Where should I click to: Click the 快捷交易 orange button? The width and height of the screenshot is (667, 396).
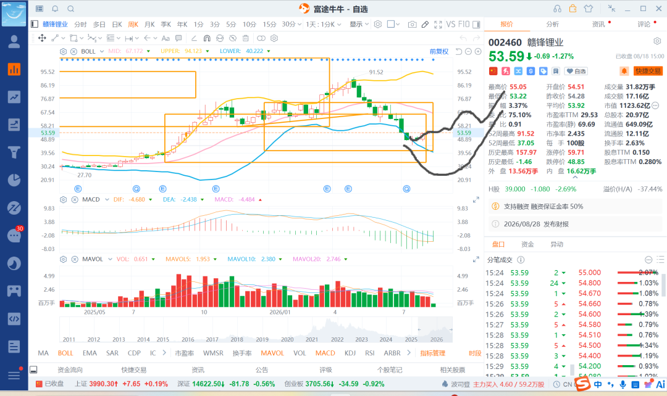point(648,71)
